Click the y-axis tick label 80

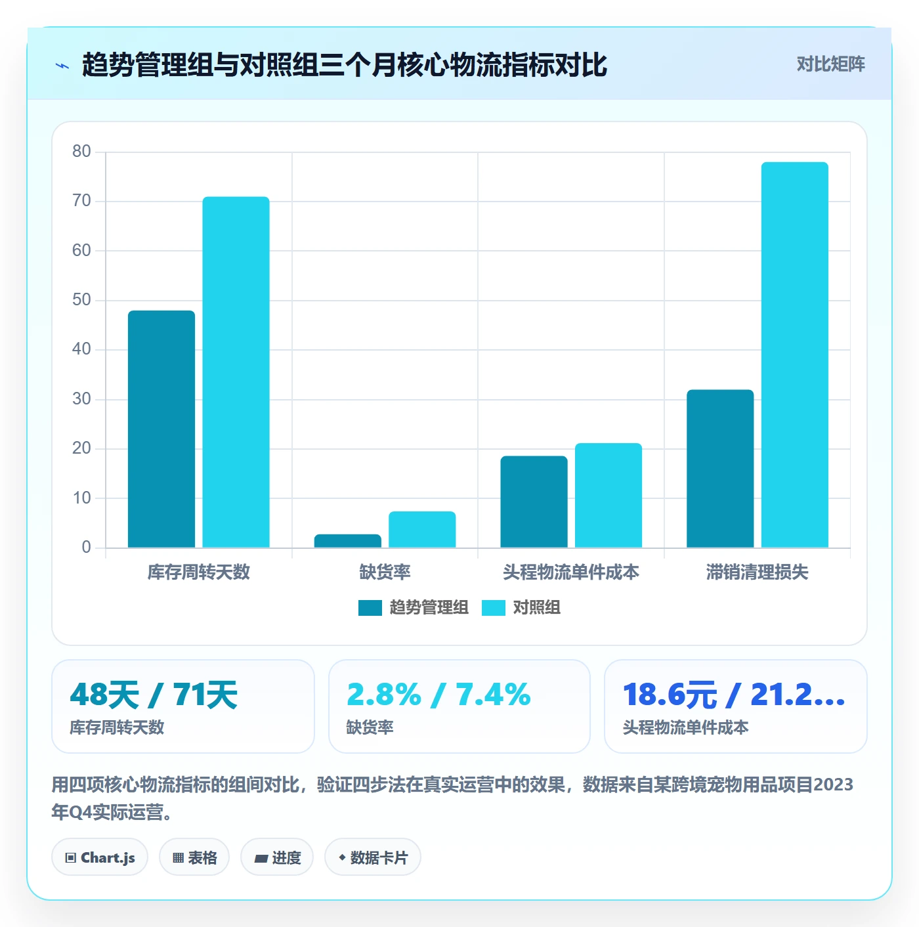tap(81, 152)
